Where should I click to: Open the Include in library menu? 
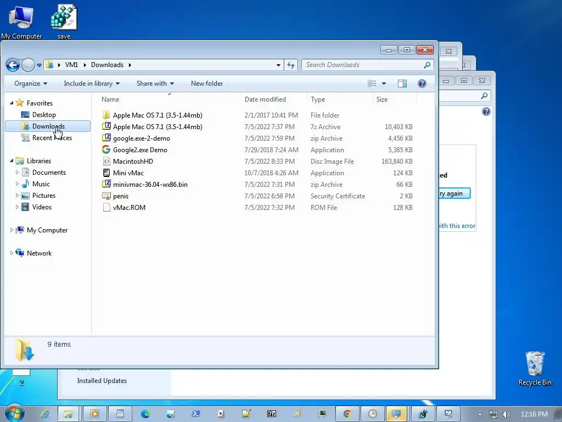92,84
